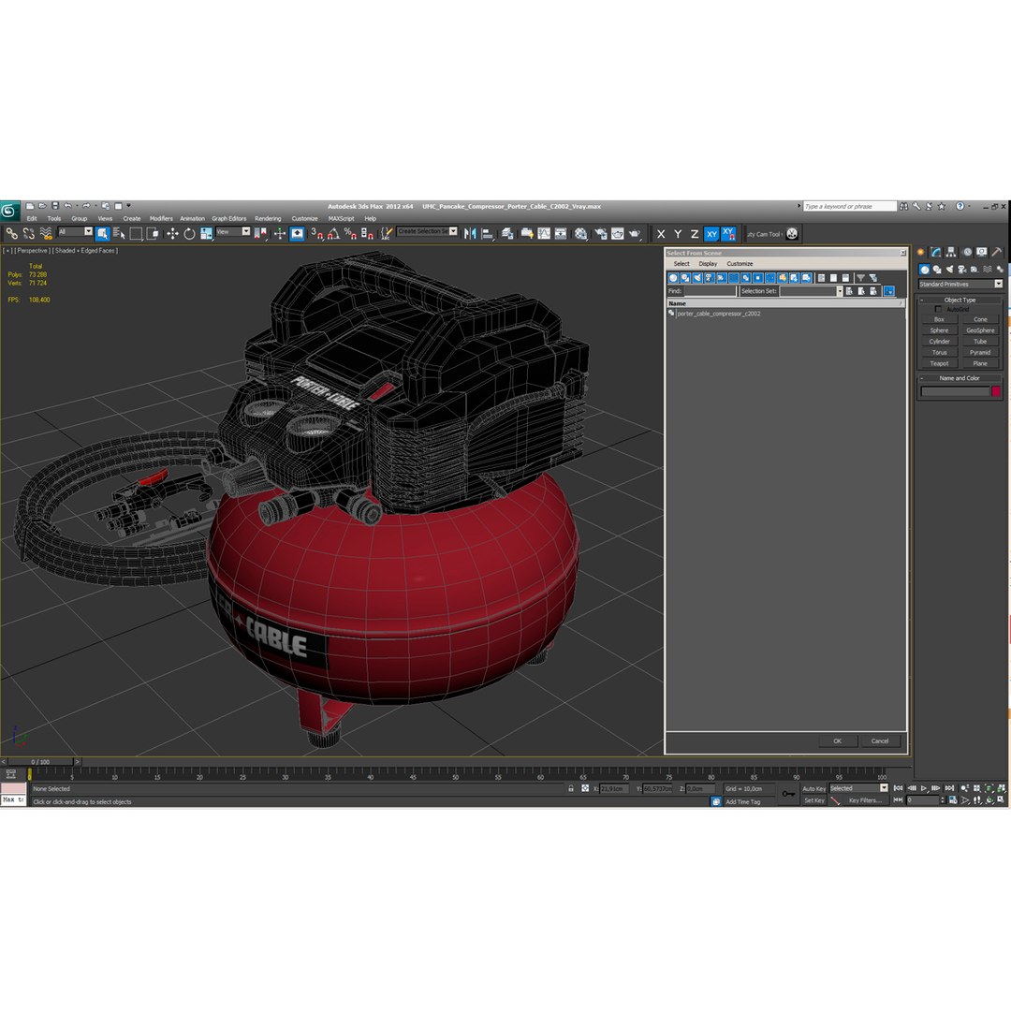Open the Rendering menu
The height and width of the screenshot is (1011, 1011).
pyautogui.click(x=268, y=218)
